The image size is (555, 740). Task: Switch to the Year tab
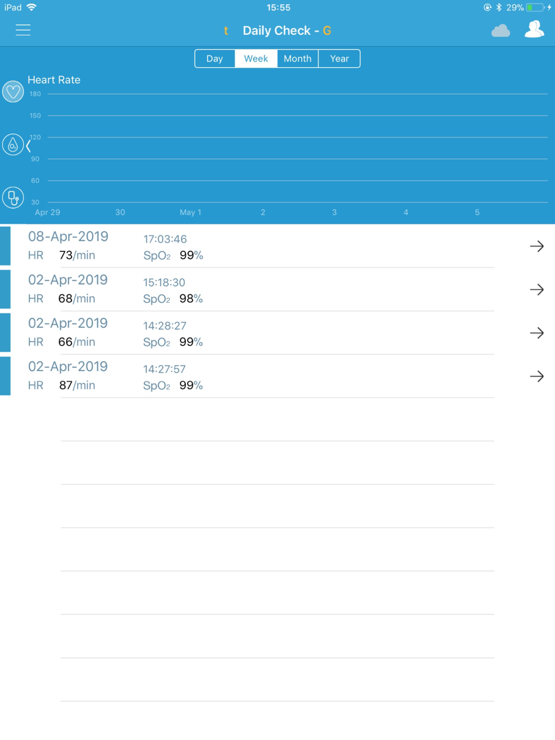click(x=340, y=59)
